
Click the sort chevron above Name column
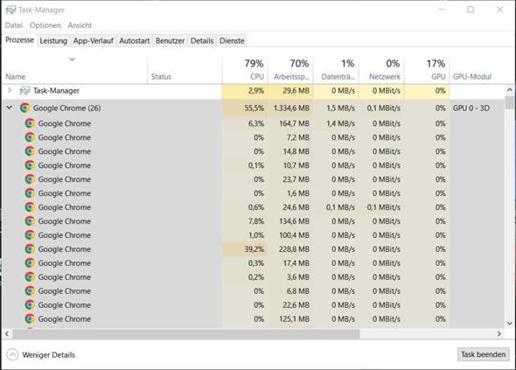72,59
